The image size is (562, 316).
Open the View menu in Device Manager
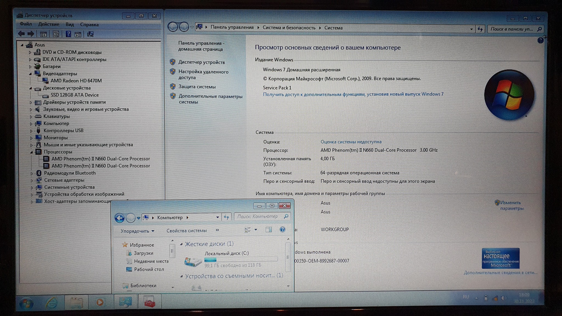[70, 24]
